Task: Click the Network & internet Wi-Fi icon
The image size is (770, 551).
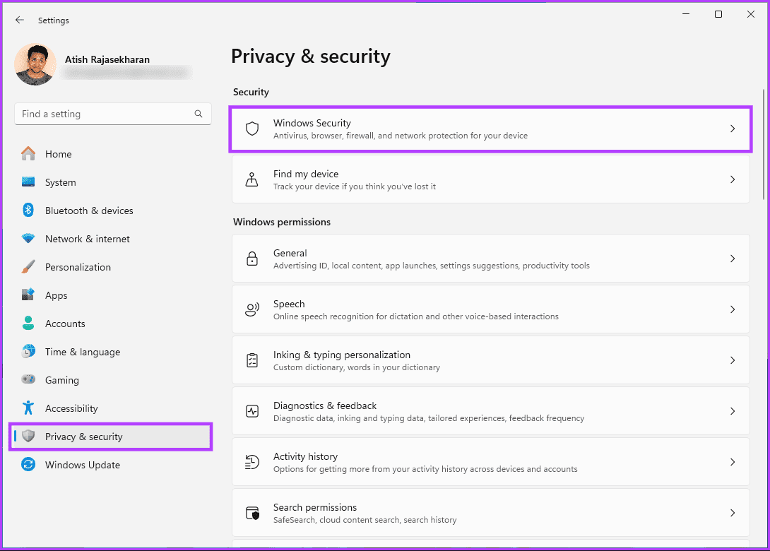Action: pyautogui.click(x=28, y=239)
